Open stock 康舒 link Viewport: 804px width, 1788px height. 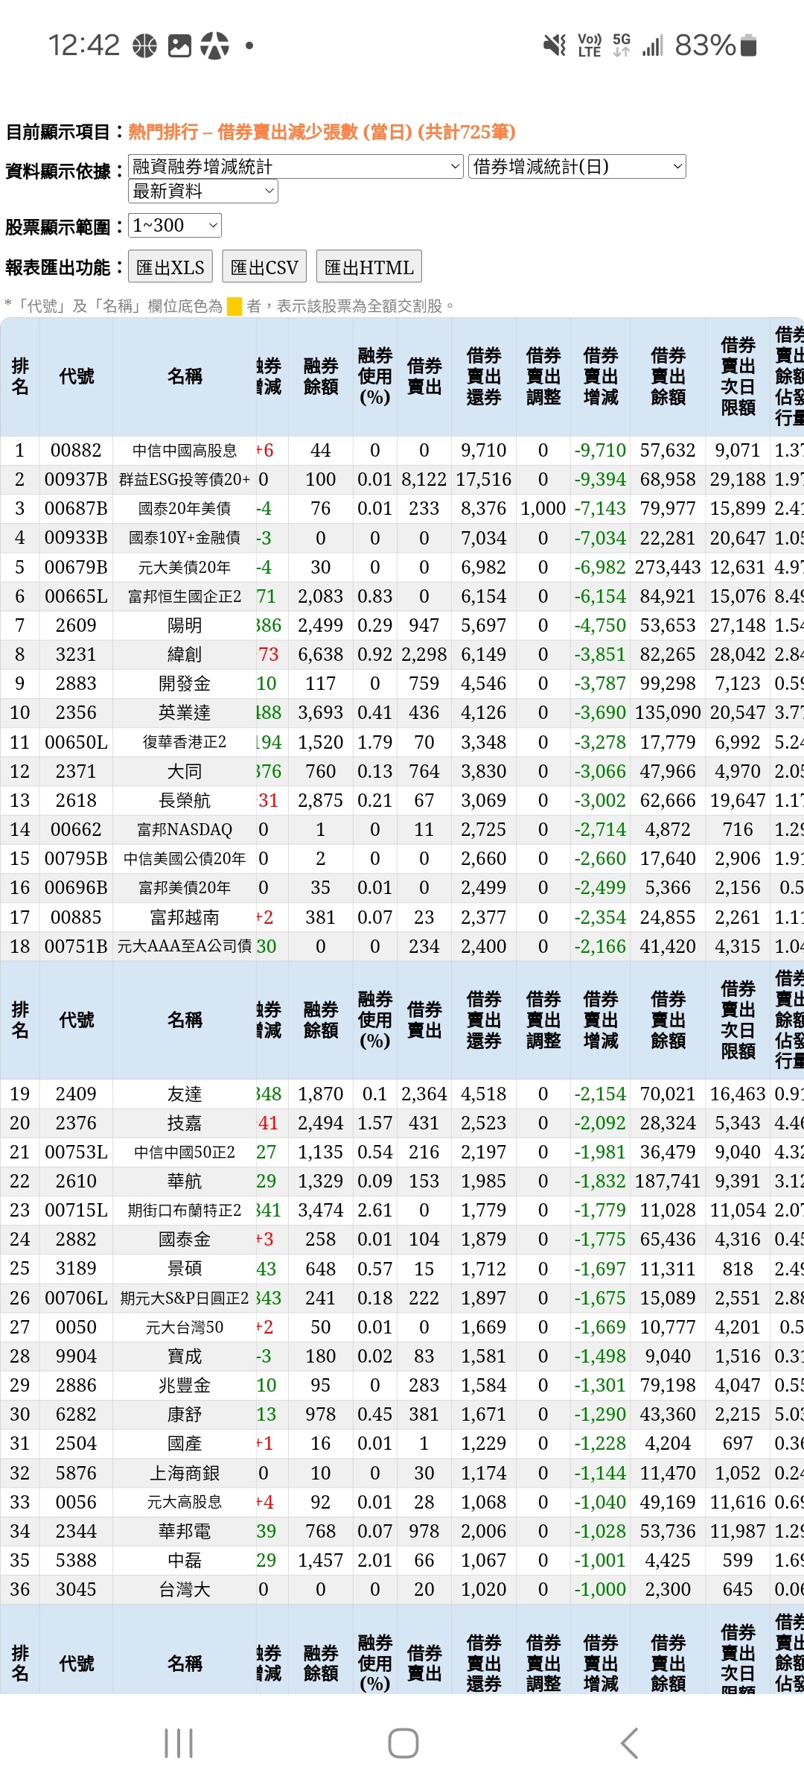click(185, 1415)
